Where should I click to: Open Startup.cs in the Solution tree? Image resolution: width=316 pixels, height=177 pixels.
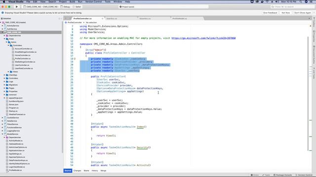[x=13, y=111]
